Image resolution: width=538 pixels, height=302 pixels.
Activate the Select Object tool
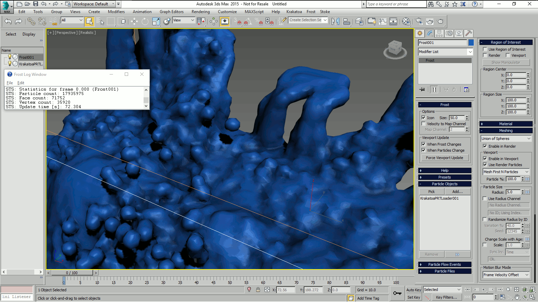(x=89, y=21)
